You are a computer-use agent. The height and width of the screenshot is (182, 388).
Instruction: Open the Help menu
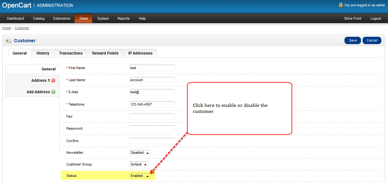(x=142, y=18)
